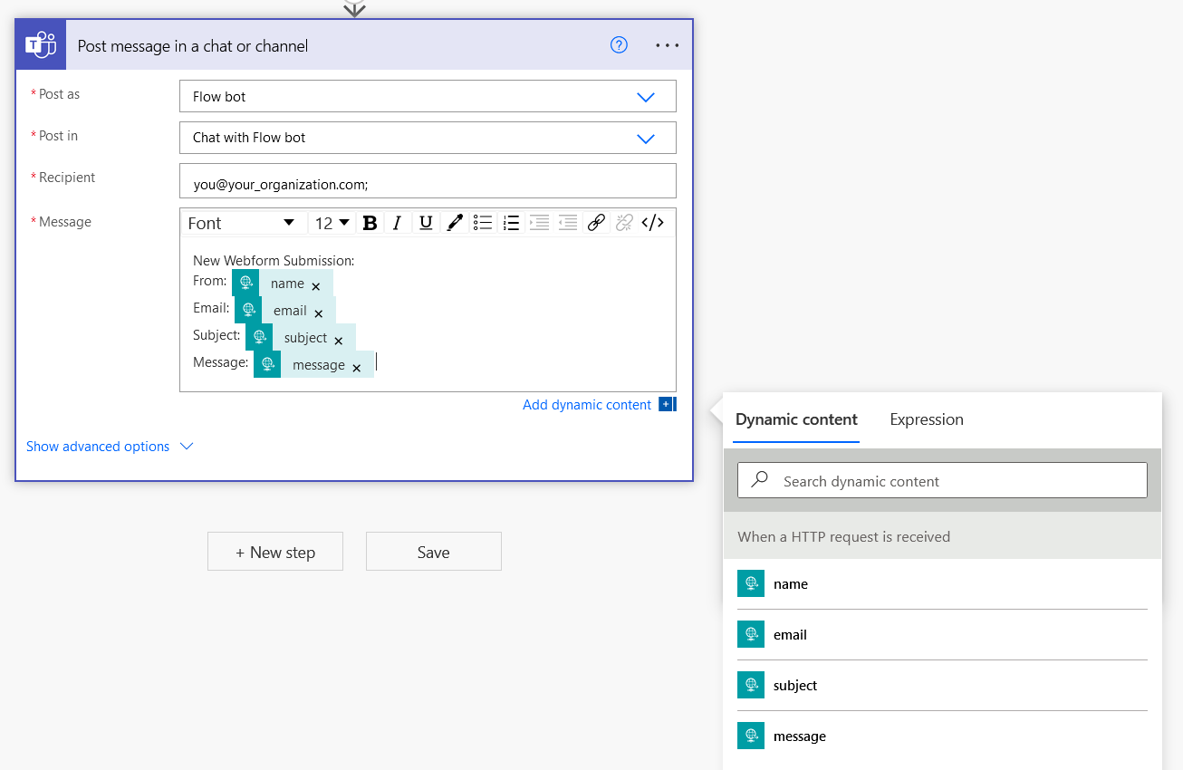This screenshot has width=1183, height=770.
Task: Toggle bold formatting
Action: (x=370, y=223)
